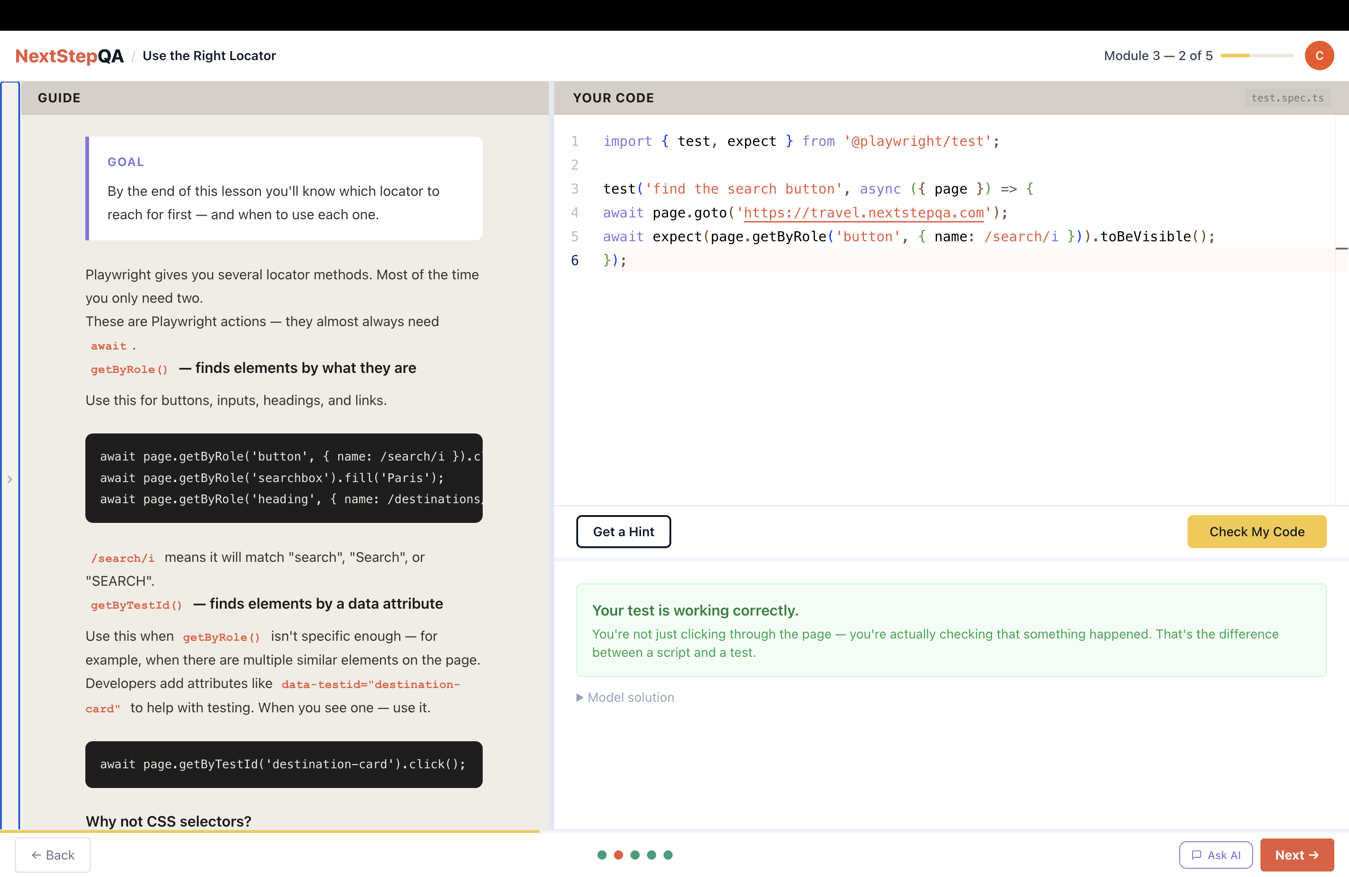This screenshot has width=1349, height=877.
Task: Advance with the Next button
Action: point(1297,855)
